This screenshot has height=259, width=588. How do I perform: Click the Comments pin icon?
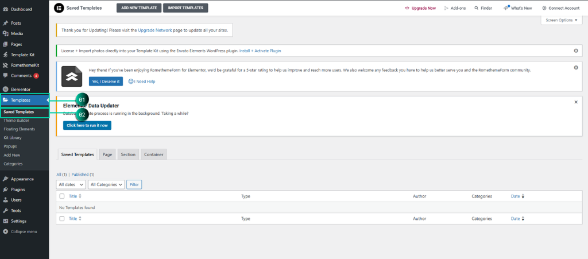point(5,76)
